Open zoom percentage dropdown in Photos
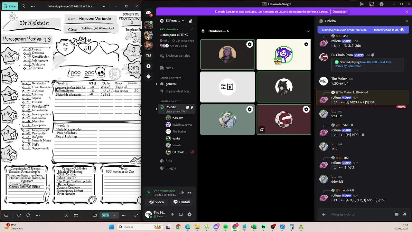This screenshot has height=232, width=412. point(114,215)
